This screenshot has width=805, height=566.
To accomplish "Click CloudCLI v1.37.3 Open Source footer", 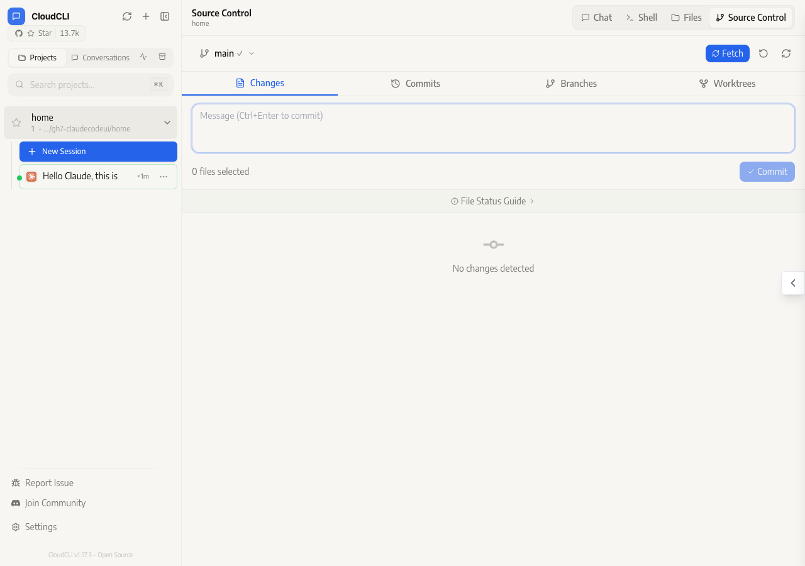I will point(91,555).
